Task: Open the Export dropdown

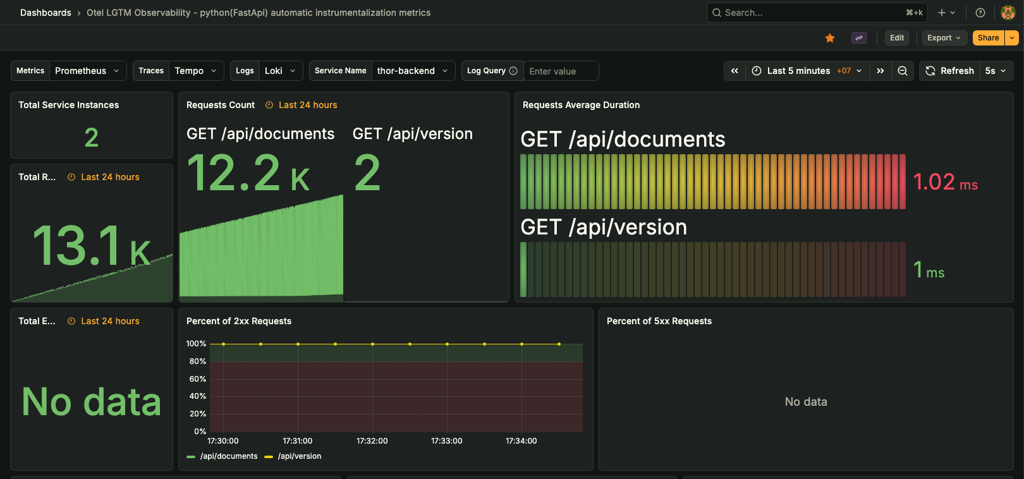Action: [x=944, y=38]
